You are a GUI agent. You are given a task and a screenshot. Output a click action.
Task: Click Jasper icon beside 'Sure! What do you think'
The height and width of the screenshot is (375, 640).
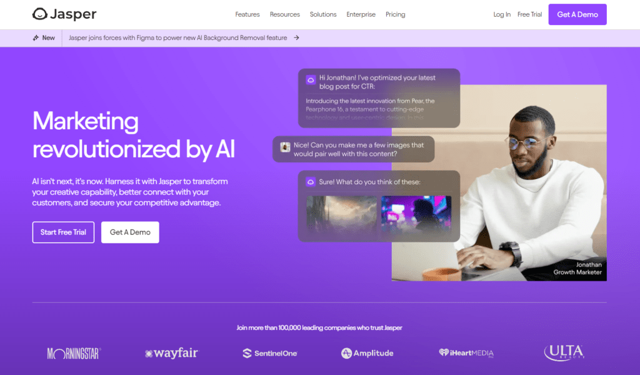click(x=311, y=182)
